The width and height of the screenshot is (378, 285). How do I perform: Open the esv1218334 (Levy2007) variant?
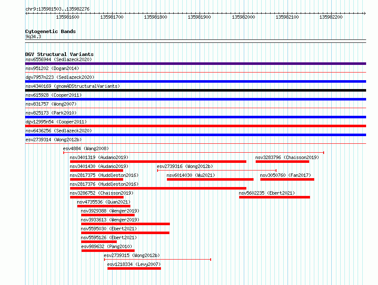(x=134, y=264)
